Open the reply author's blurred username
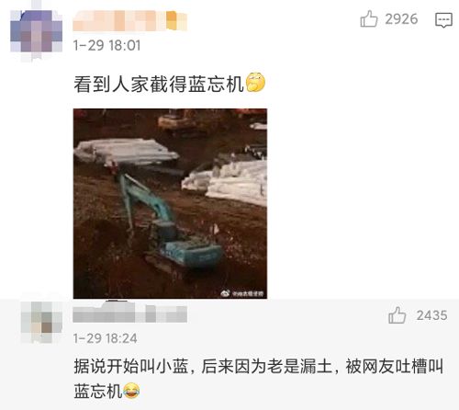This screenshot has height=410, width=459. pos(129,313)
